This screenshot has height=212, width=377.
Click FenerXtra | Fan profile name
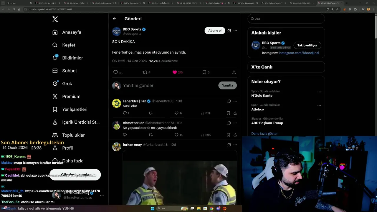(134, 101)
